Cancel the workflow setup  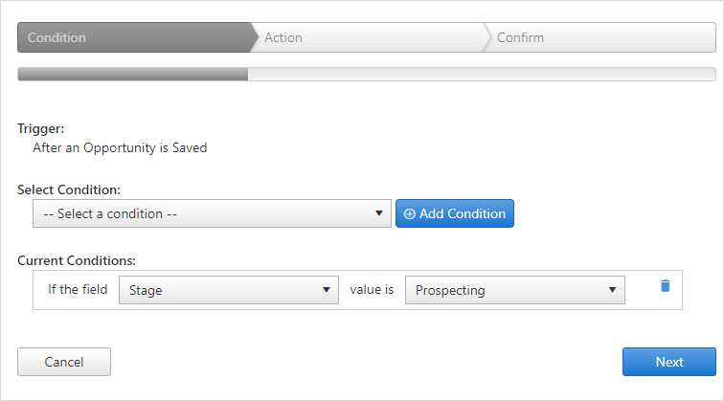64,362
